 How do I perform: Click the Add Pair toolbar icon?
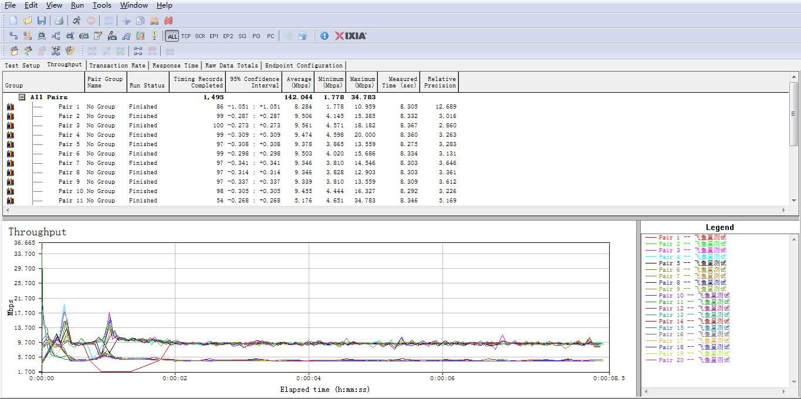click(13, 36)
